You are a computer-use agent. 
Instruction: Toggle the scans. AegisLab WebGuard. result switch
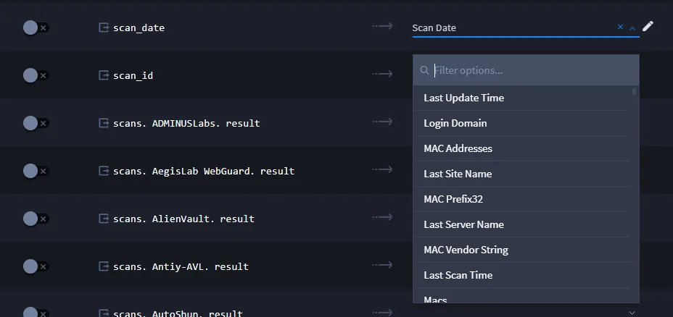pyautogui.click(x=36, y=171)
